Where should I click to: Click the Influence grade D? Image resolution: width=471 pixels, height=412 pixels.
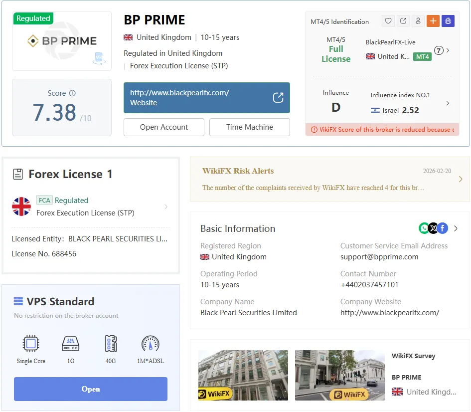click(x=336, y=108)
